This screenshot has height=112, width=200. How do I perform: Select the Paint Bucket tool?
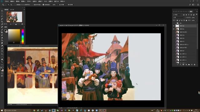[x=2, y=40]
